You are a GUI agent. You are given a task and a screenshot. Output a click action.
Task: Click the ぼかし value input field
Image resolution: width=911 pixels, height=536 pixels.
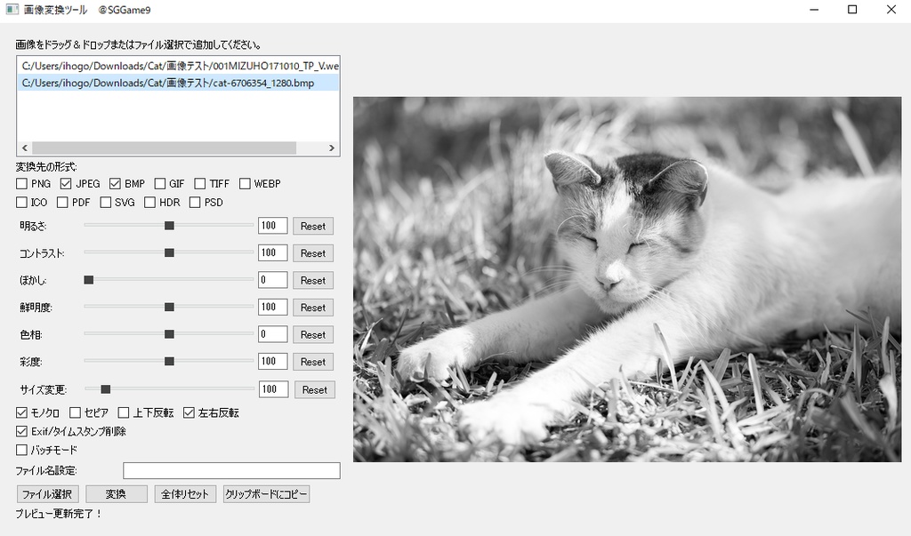(x=273, y=280)
